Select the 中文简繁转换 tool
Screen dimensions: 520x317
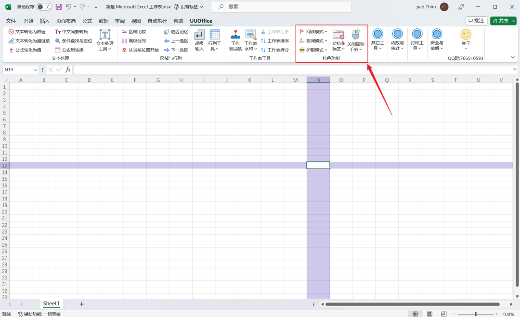pyautogui.click(x=72, y=32)
